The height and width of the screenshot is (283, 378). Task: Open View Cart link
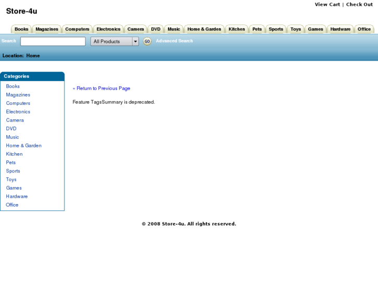pyautogui.click(x=327, y=5)
